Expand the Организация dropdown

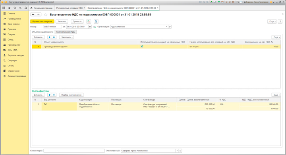pyautogui.click(x=166, y=27)
